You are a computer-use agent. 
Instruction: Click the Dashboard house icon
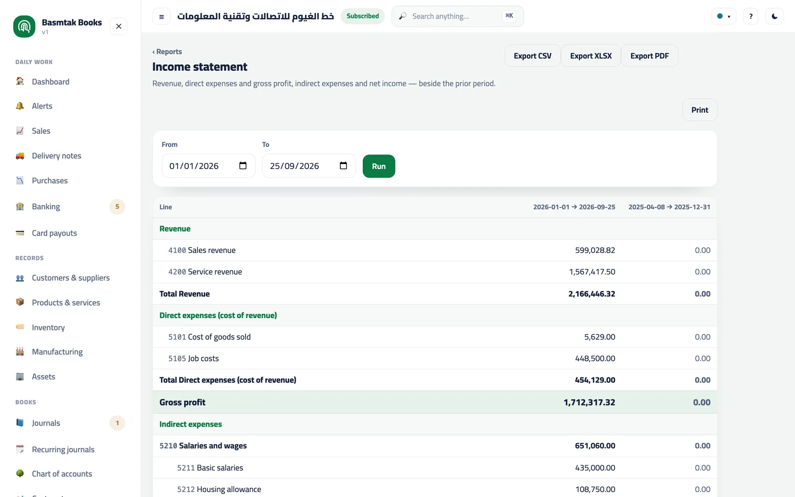pos(20,82)
